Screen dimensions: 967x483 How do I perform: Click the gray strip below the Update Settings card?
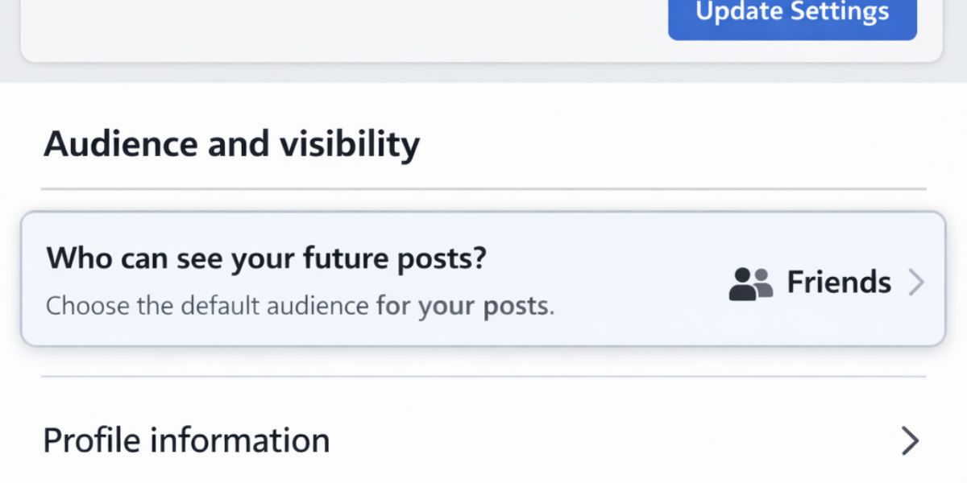coord(483,73)
